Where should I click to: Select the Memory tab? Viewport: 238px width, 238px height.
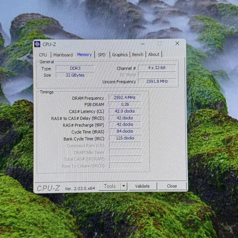[x=84, y=54]
